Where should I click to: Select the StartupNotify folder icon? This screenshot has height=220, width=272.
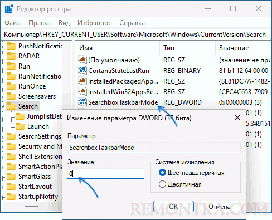pyautogui.click(x=11, y=197)
